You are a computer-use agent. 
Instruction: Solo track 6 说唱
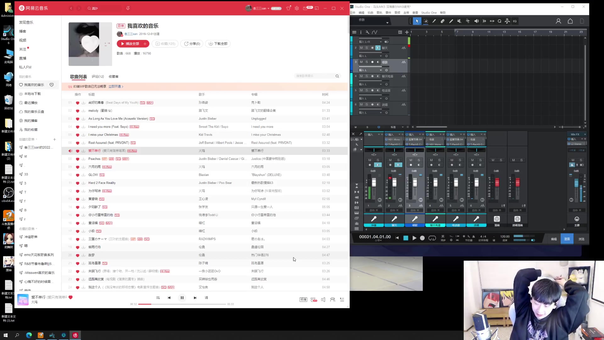coord(366,105)
